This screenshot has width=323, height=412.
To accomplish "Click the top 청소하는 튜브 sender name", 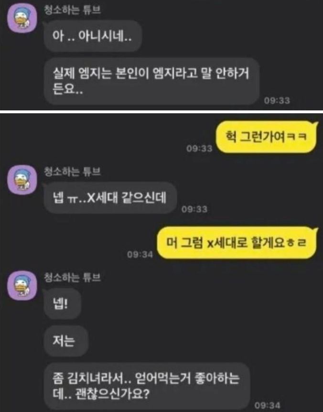I will (73, 10).
